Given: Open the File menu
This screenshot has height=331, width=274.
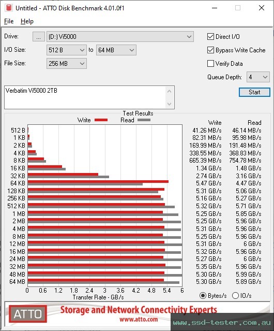Looking at the screenshot, I should click(x=9, y=21).
